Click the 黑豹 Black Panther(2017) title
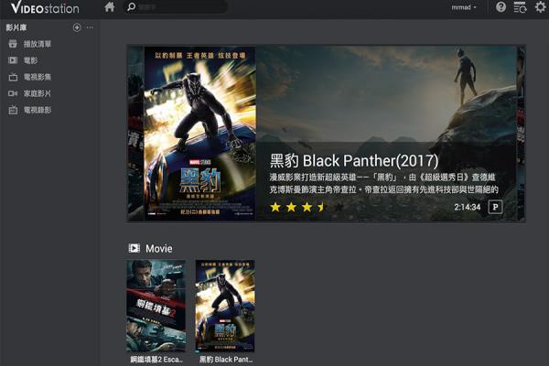549x366 pixels. 354,161
